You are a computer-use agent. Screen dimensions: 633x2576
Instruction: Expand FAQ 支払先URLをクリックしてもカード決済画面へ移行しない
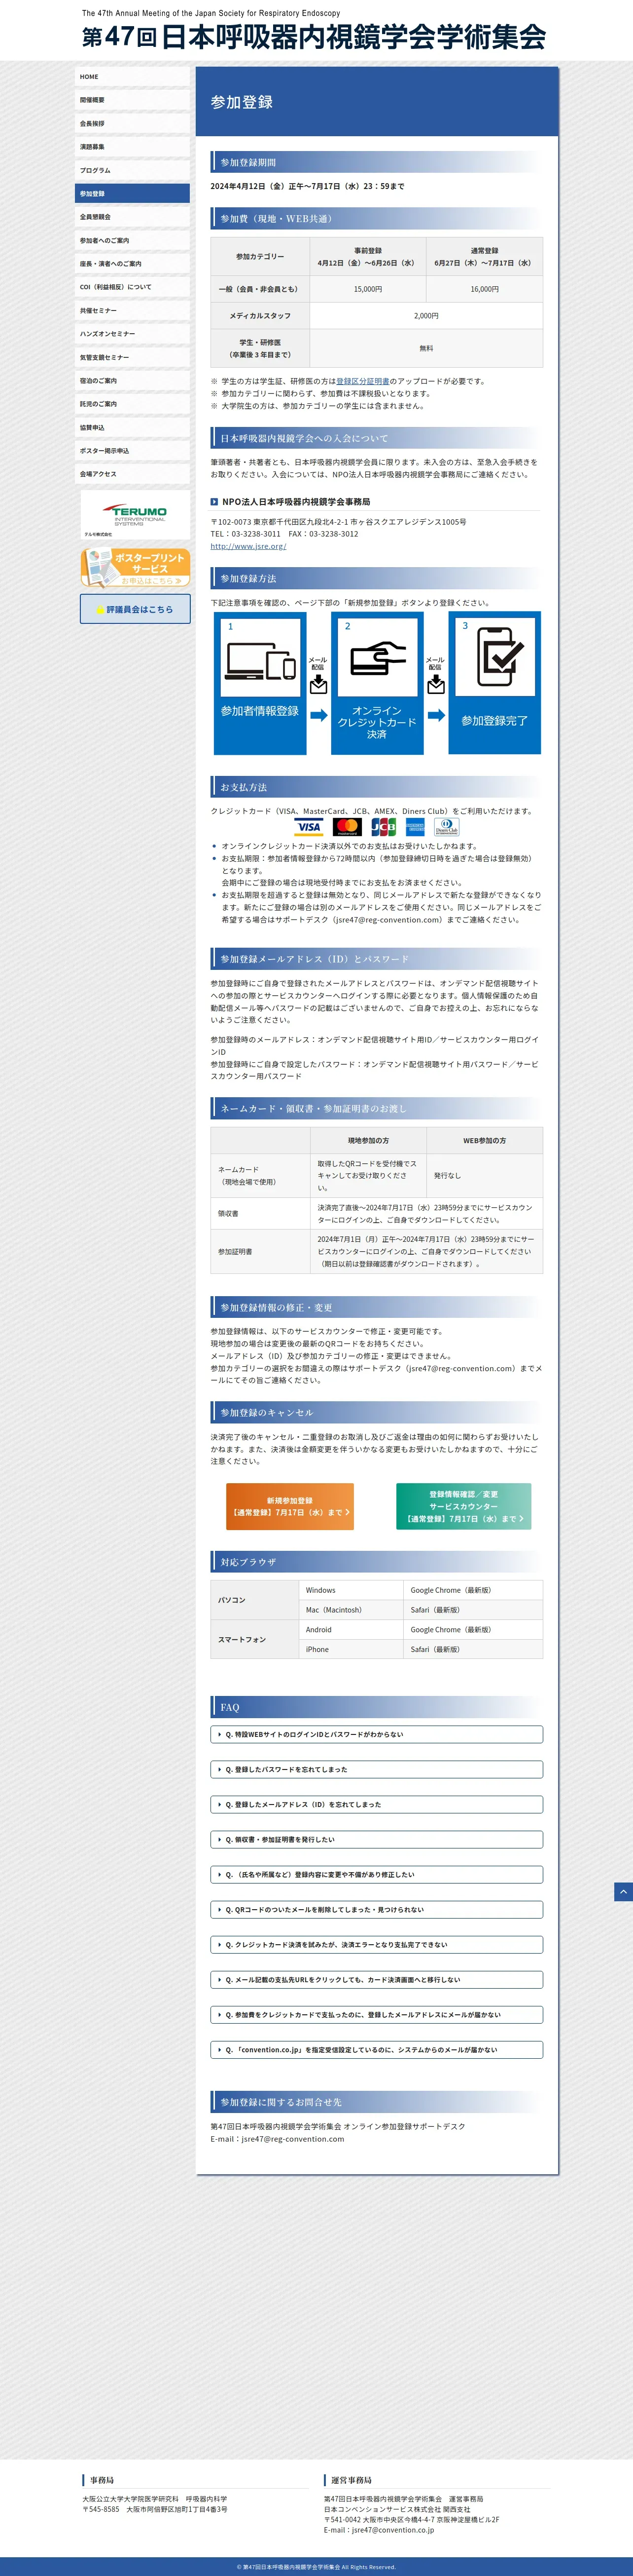click(x=378, y=1979)
